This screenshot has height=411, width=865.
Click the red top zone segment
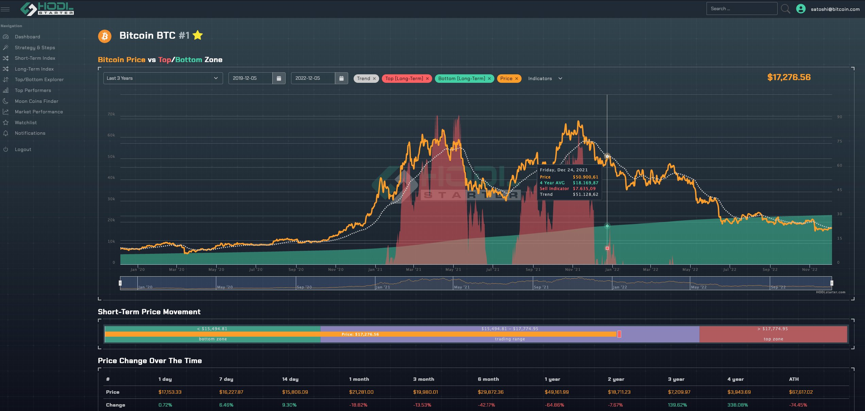click(773, 334)
